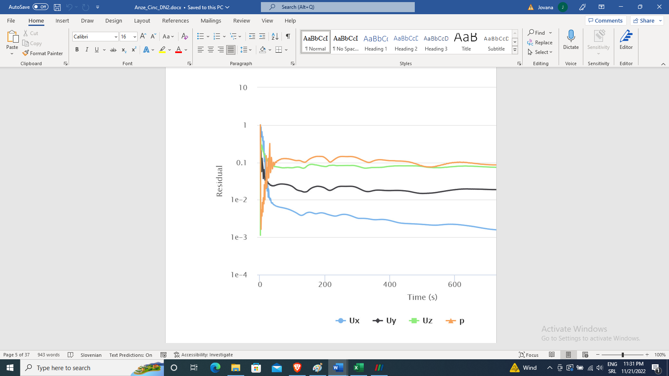
Task: Click the zoom slider handle
Action: point(623,355)
